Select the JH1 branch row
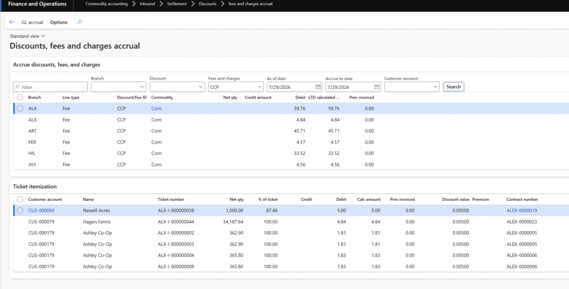This screenshot has width=569, height=289. tap(290, 165)
